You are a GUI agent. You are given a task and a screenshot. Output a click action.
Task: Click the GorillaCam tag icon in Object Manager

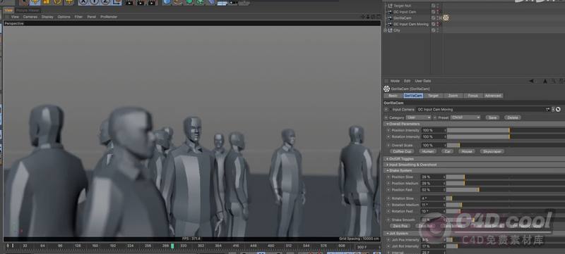click(x=446, y=18)
